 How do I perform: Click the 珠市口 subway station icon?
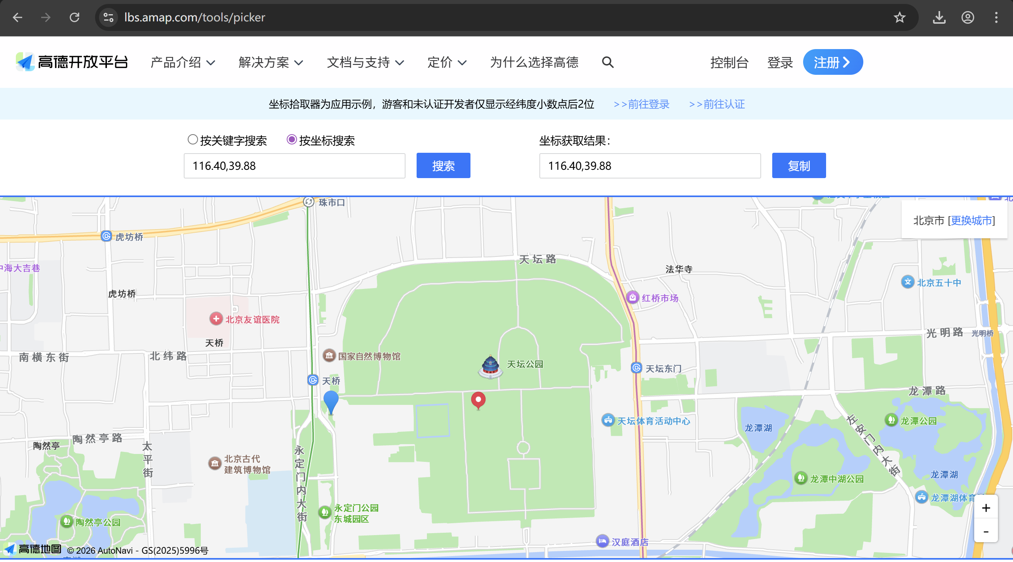coord(308,202)
